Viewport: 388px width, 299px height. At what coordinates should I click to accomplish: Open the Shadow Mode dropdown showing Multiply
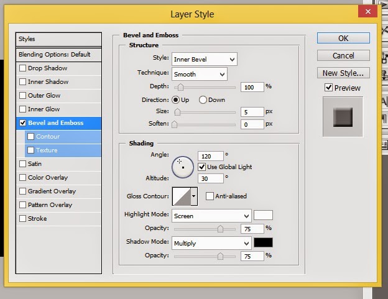click(211, 243)
